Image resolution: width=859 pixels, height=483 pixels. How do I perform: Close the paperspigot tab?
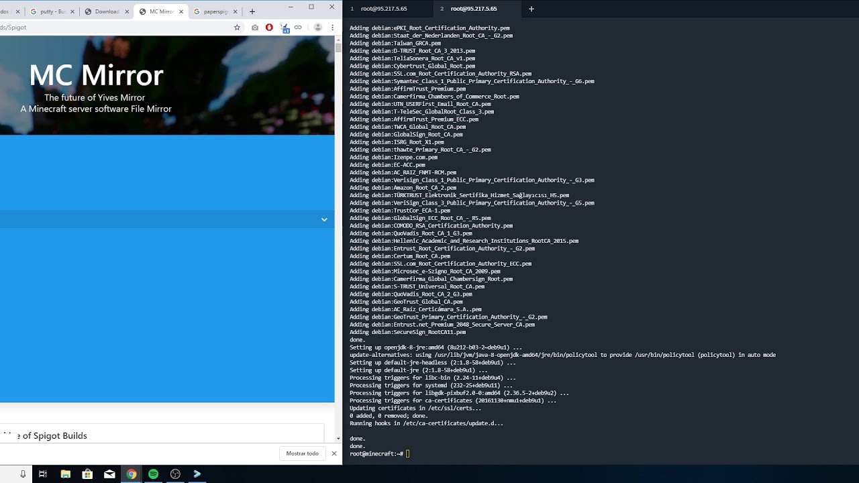pos(236,11)
